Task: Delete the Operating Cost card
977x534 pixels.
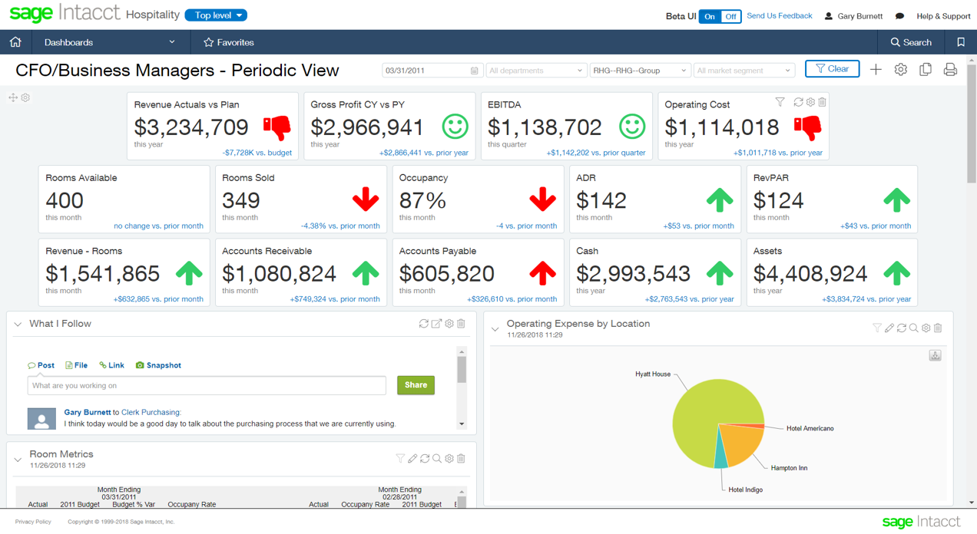Action: (822, 102)
